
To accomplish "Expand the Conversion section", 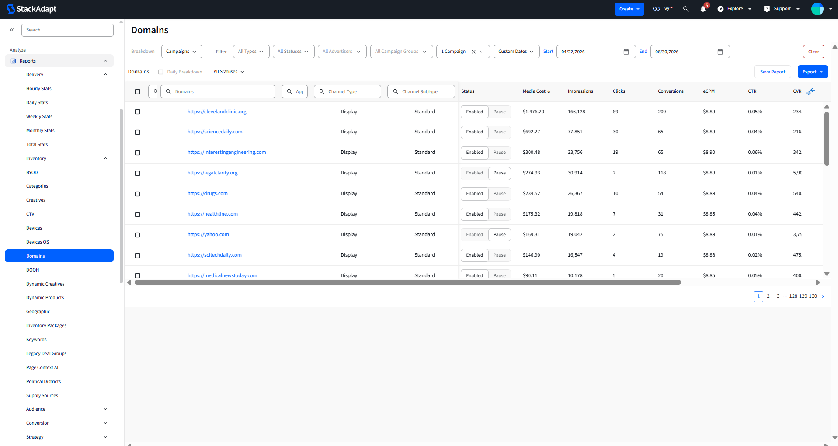I will (105, 423).
